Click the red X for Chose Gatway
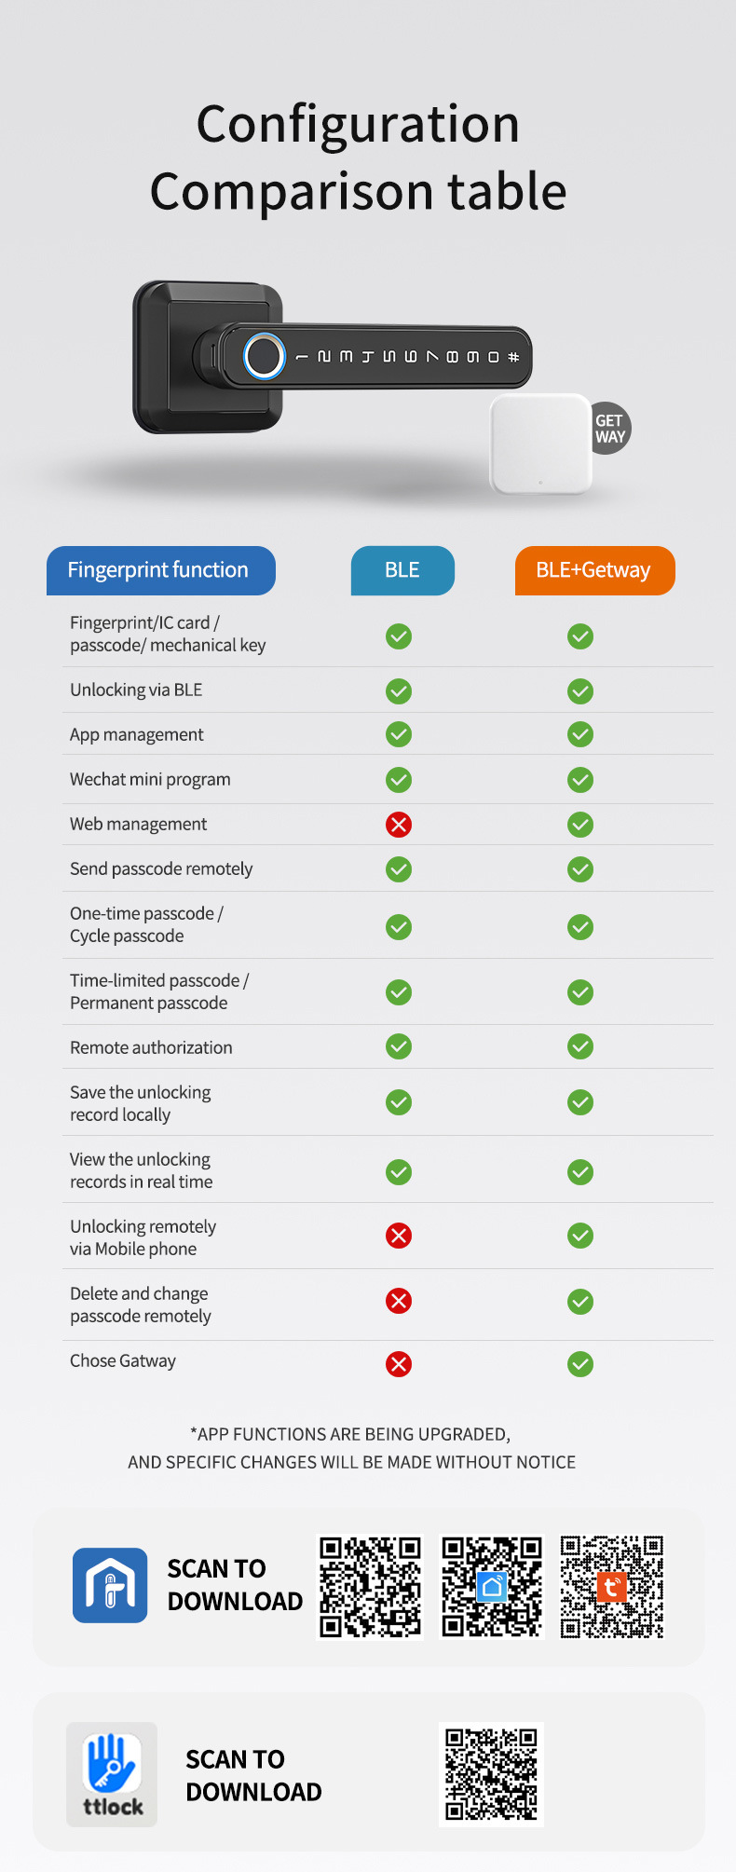736x1872 pixels. click(399, 1364)
